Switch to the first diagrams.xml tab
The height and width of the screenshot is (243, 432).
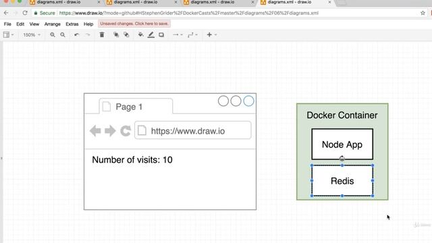tap(59, 2)
